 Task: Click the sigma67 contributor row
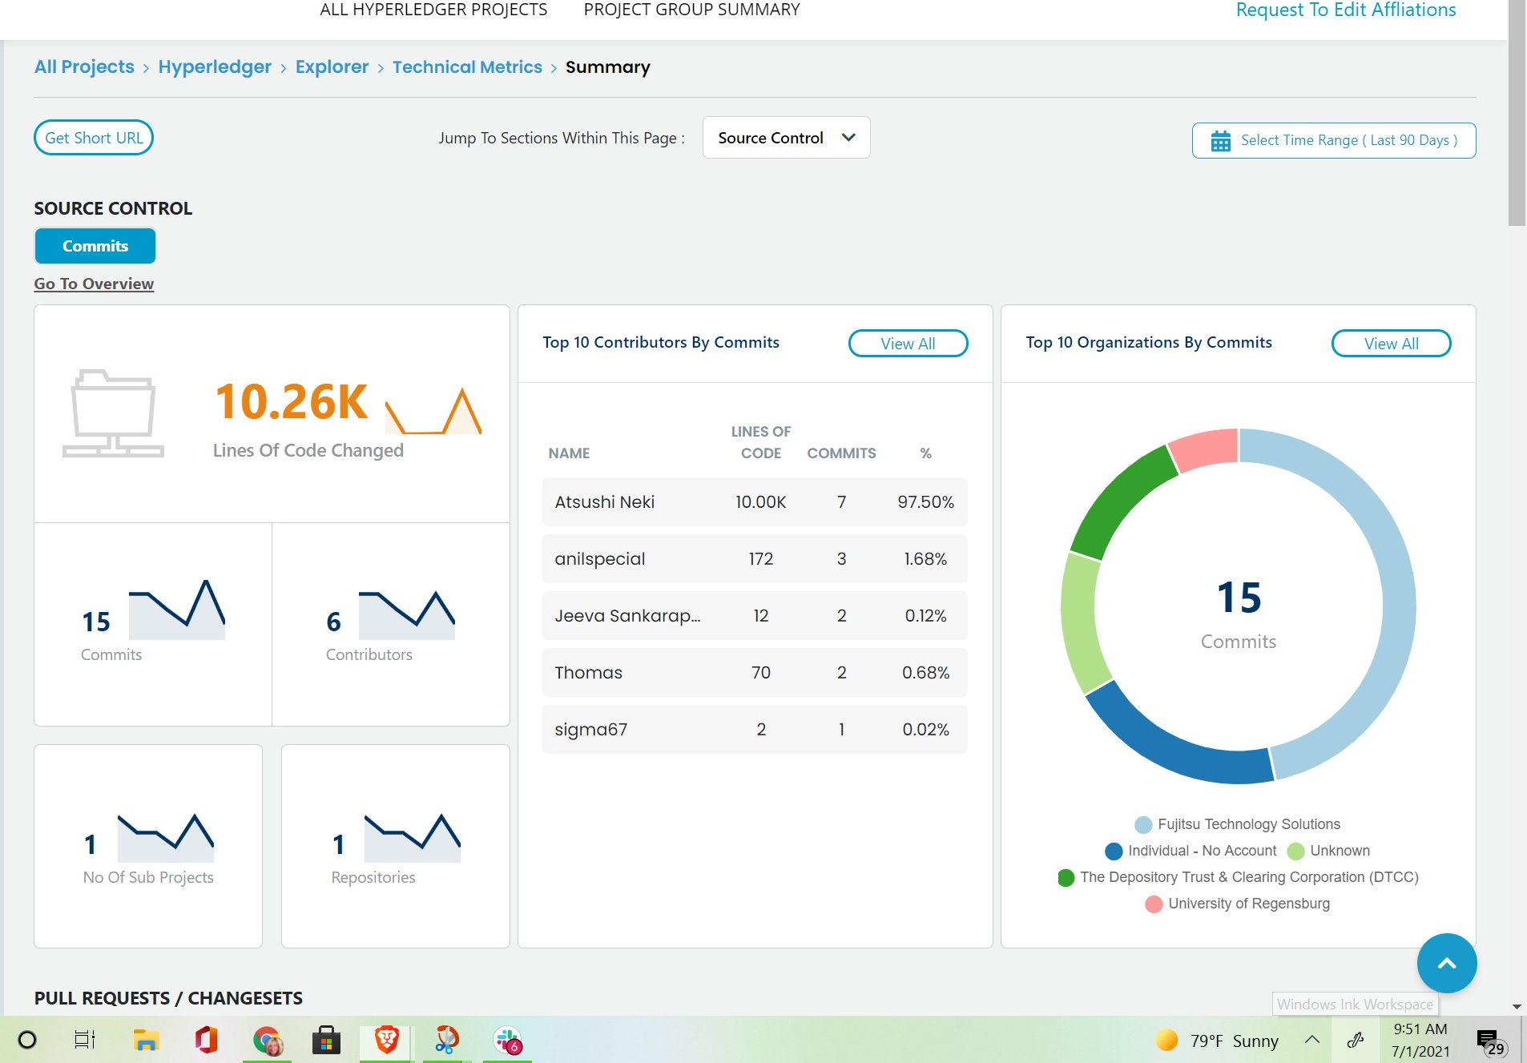[754, 730]
